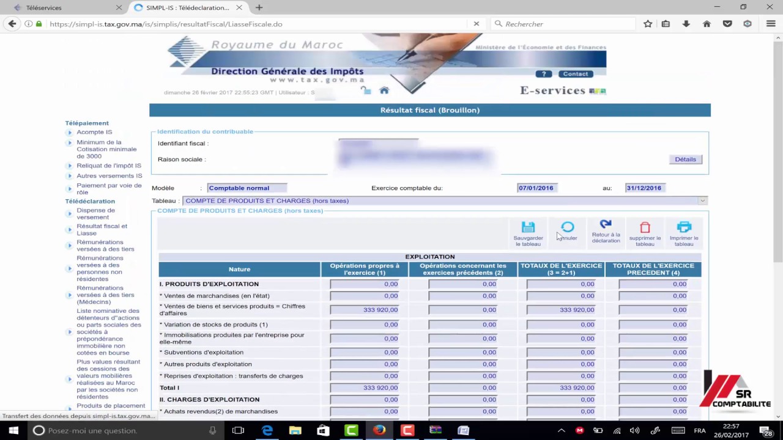783x440 pixels.
Task: Bookmark this page with the star icon
Action: pyautogui.click(x=648, y=24)
